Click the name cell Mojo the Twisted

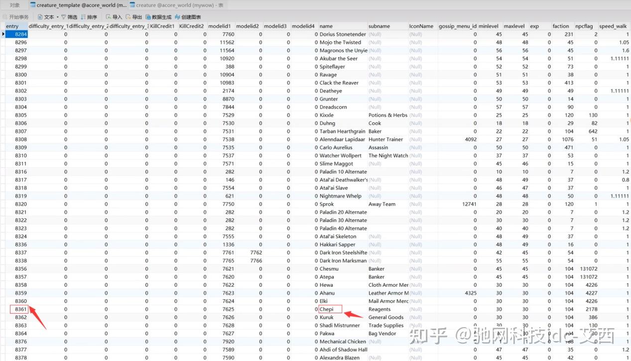[x=340, y=42]
